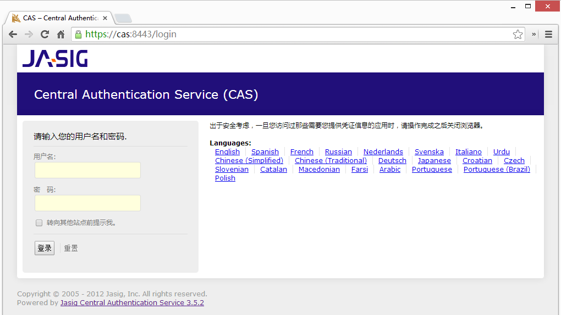Screen dimensions: 561x315
Task: Focus the 密码 password field
Action: click(x=87, y=203)
